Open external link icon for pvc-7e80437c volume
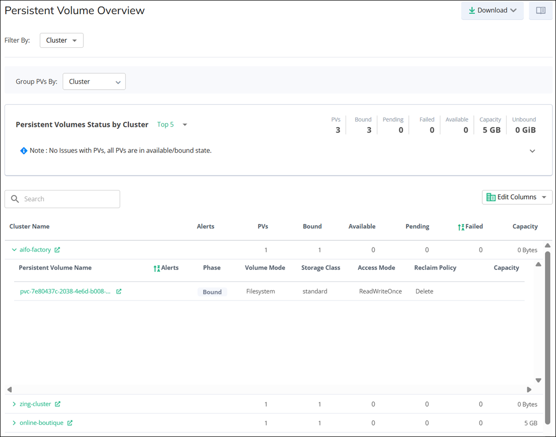 coord(119,291)
